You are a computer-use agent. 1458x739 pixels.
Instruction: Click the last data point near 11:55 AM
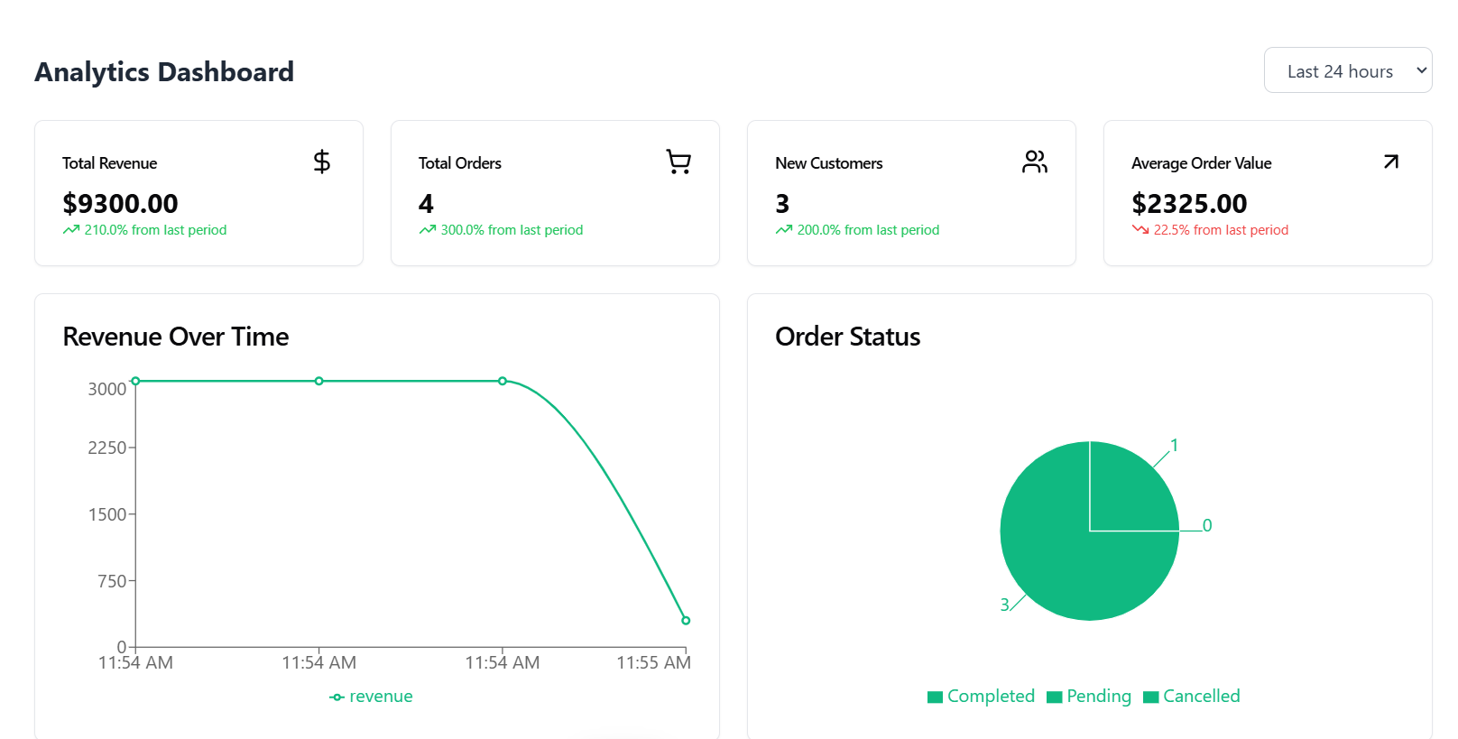tap(686, 621)
